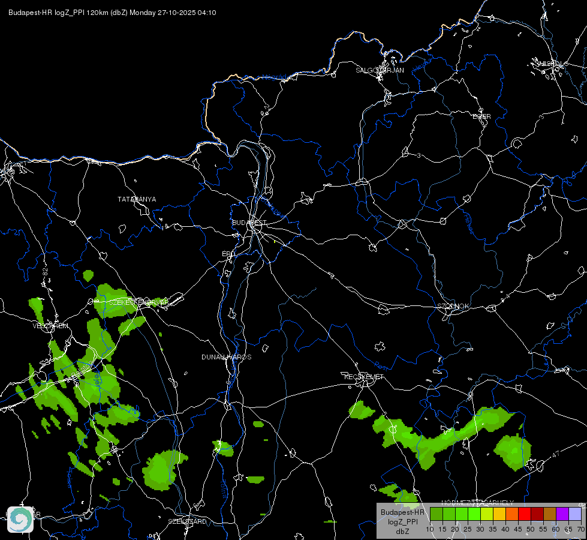Image resolution: width=587 pixels, height=540 pixels.
Task: Click the blue 'Nógrád' county label
Action: point(275,77)
